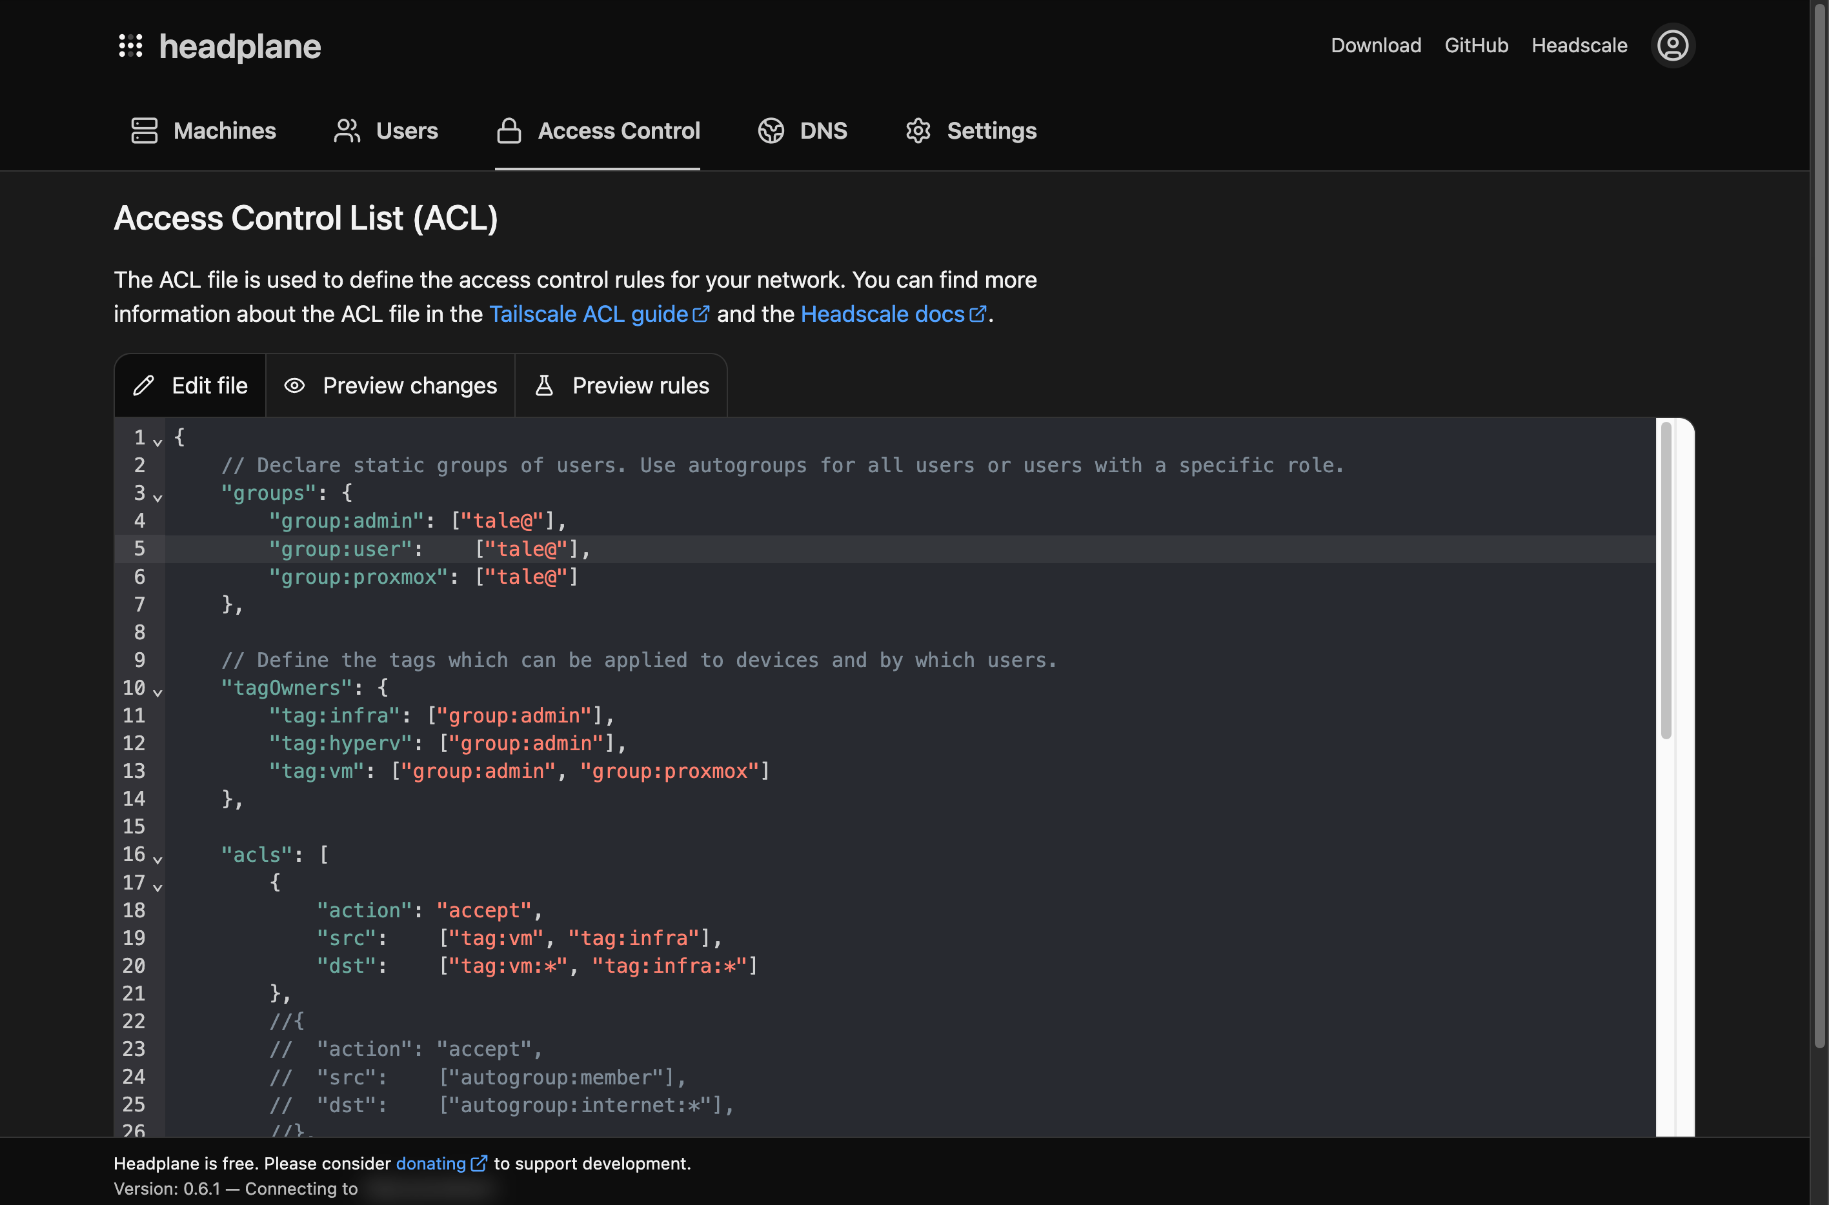The height and width of the screenshot is (1205, 1829).
Task: Click the Machines server icon
Action: coord(144,131)
